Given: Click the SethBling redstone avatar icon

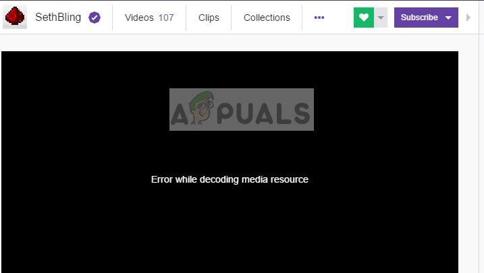Looking at the screenshot, I should point(15,18).
